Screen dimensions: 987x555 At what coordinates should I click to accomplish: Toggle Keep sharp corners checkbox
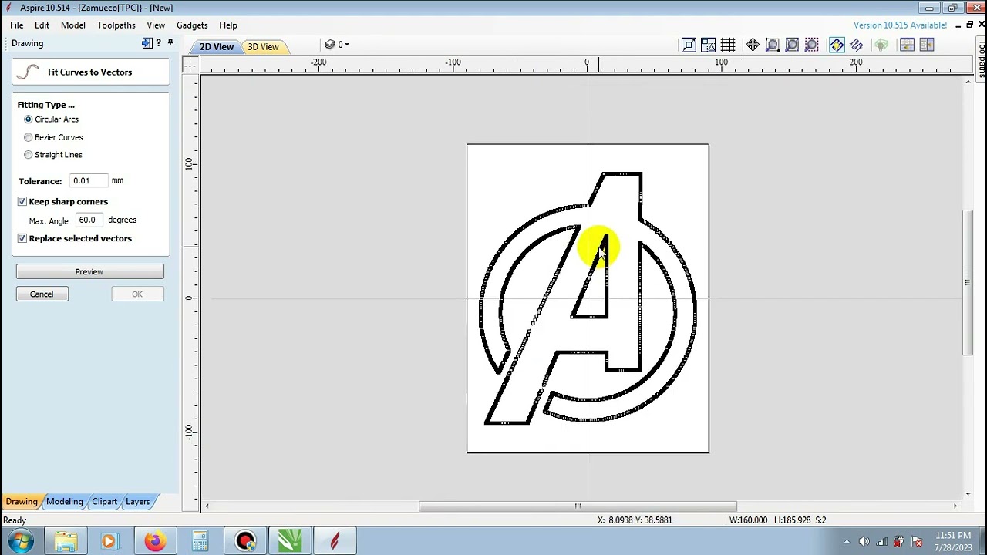[x=22, y=201]
